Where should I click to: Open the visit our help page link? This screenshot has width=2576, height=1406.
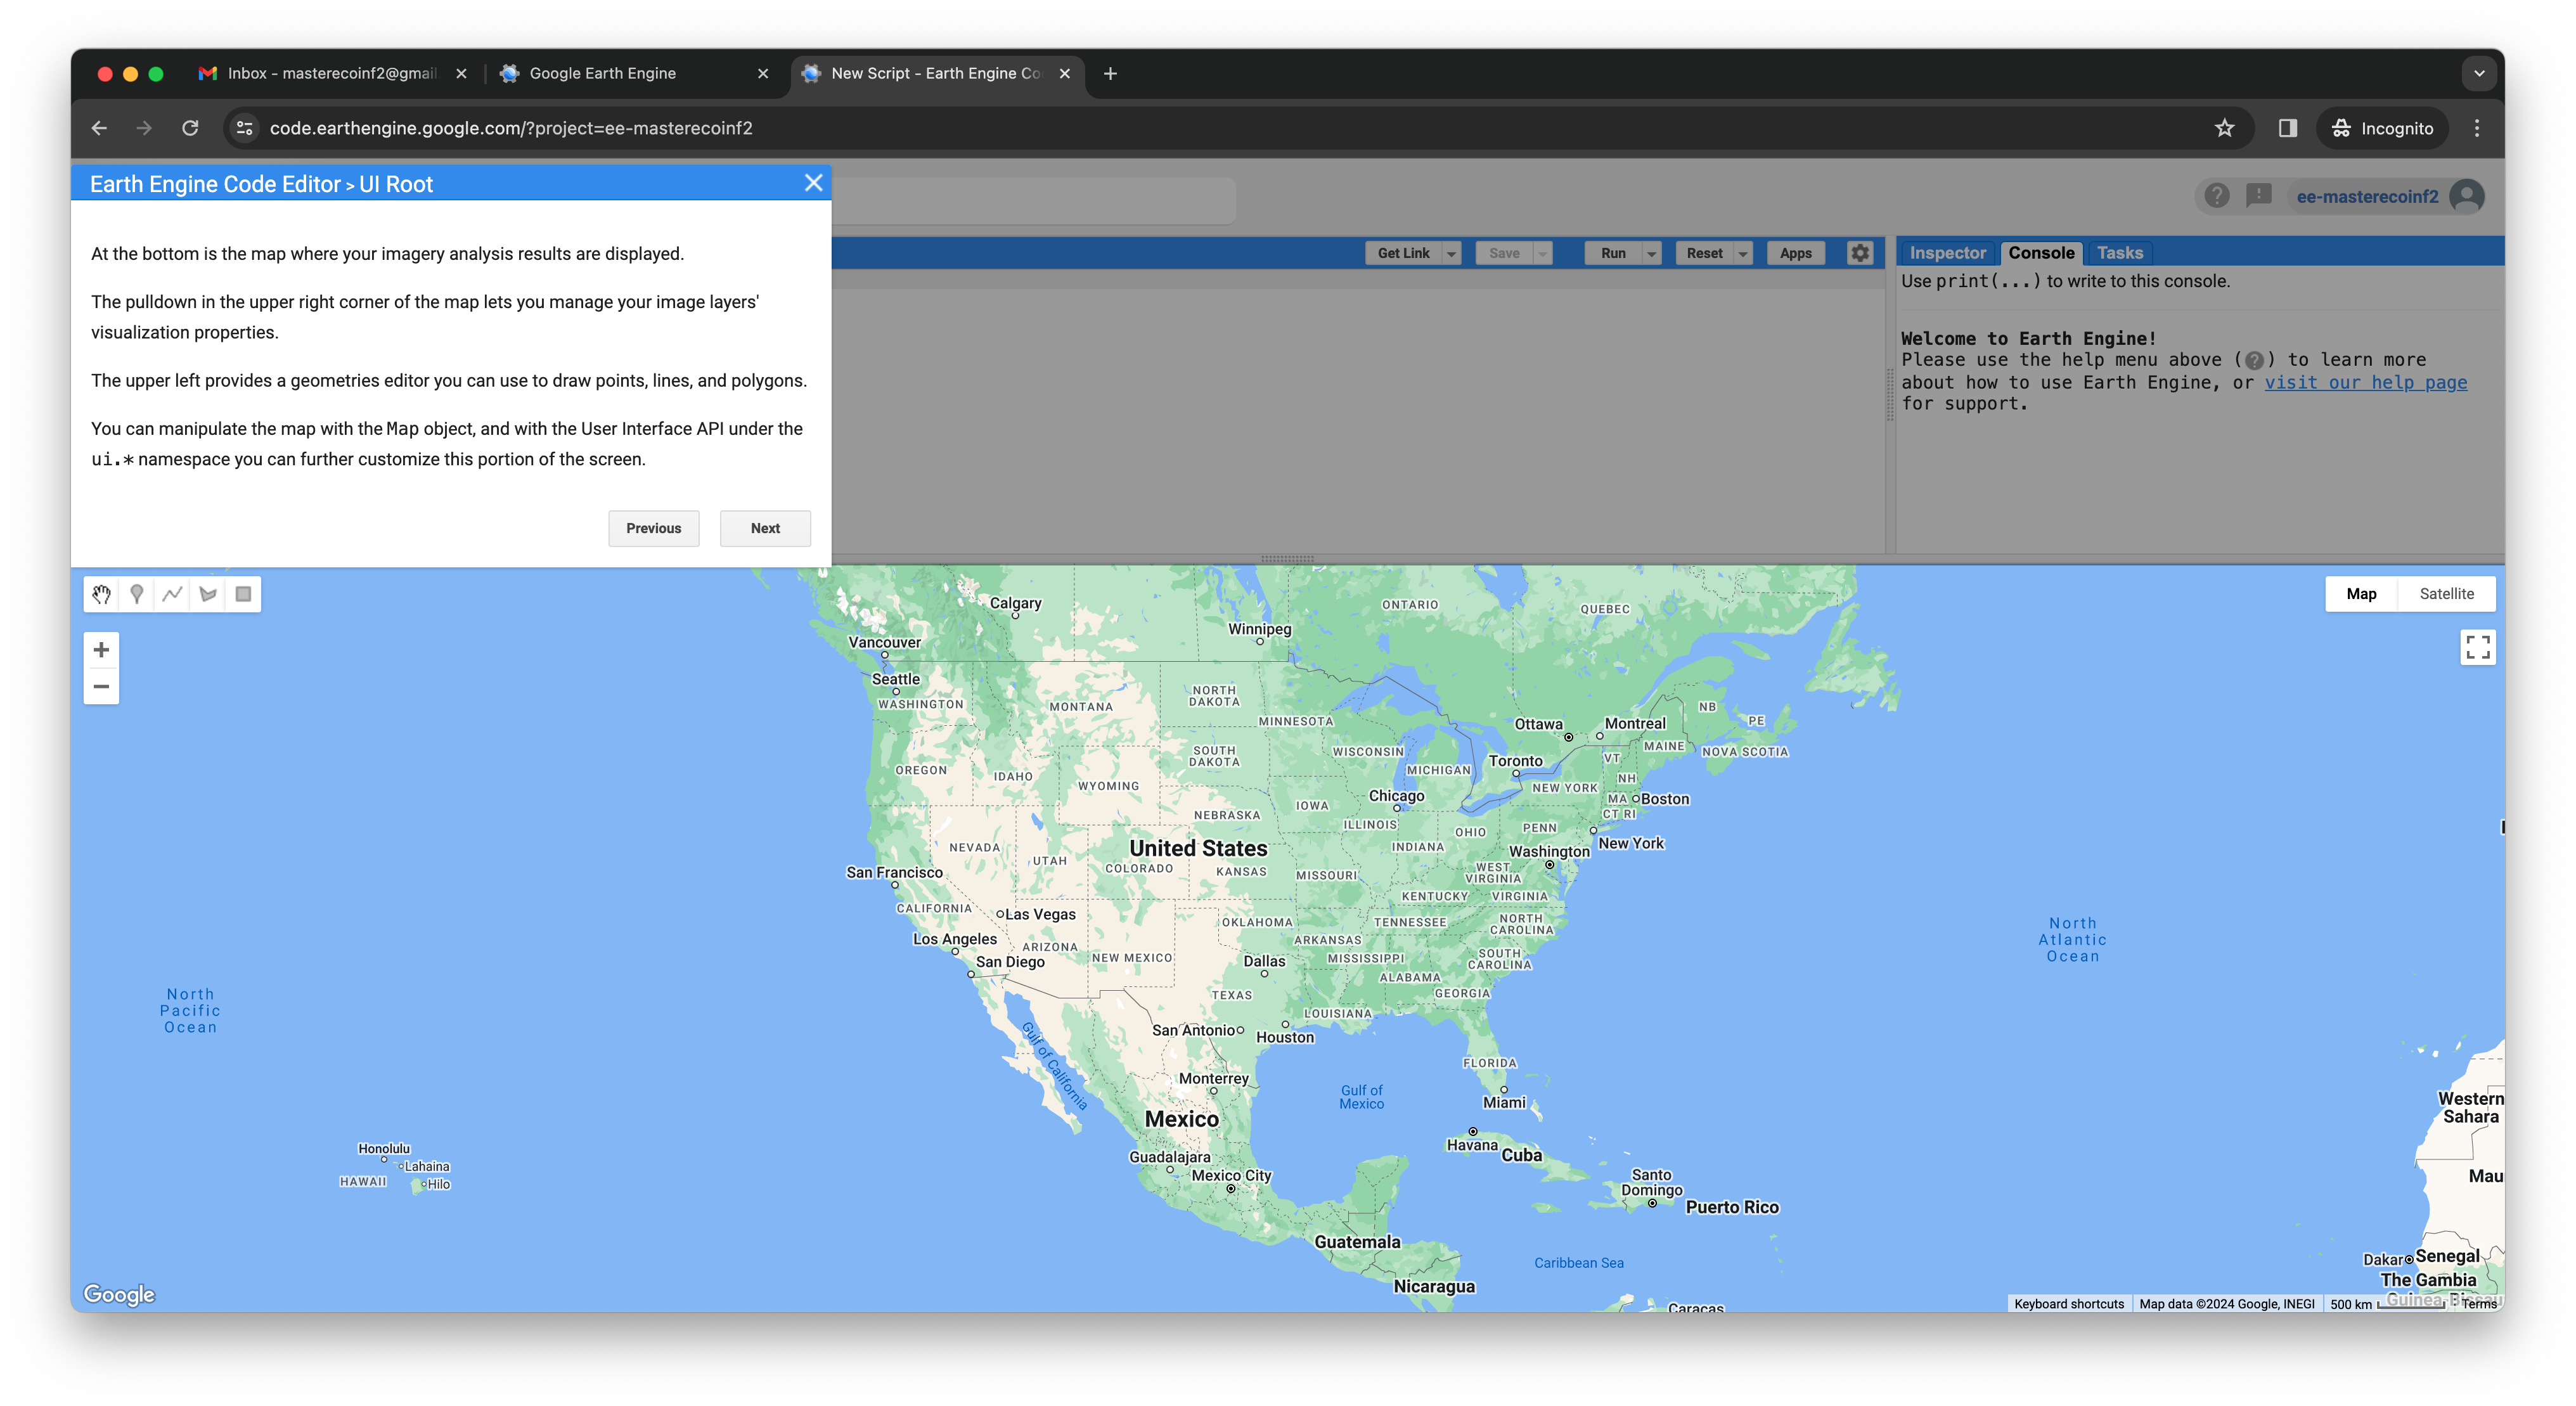coord(2365,382)
